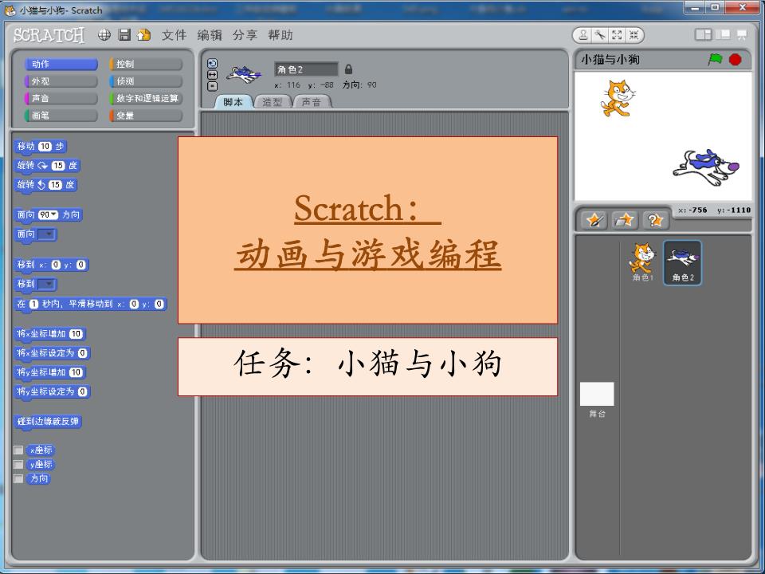Open the 分享 menu
The height and width of the screenshot is (574, 765).
point(245,34)
